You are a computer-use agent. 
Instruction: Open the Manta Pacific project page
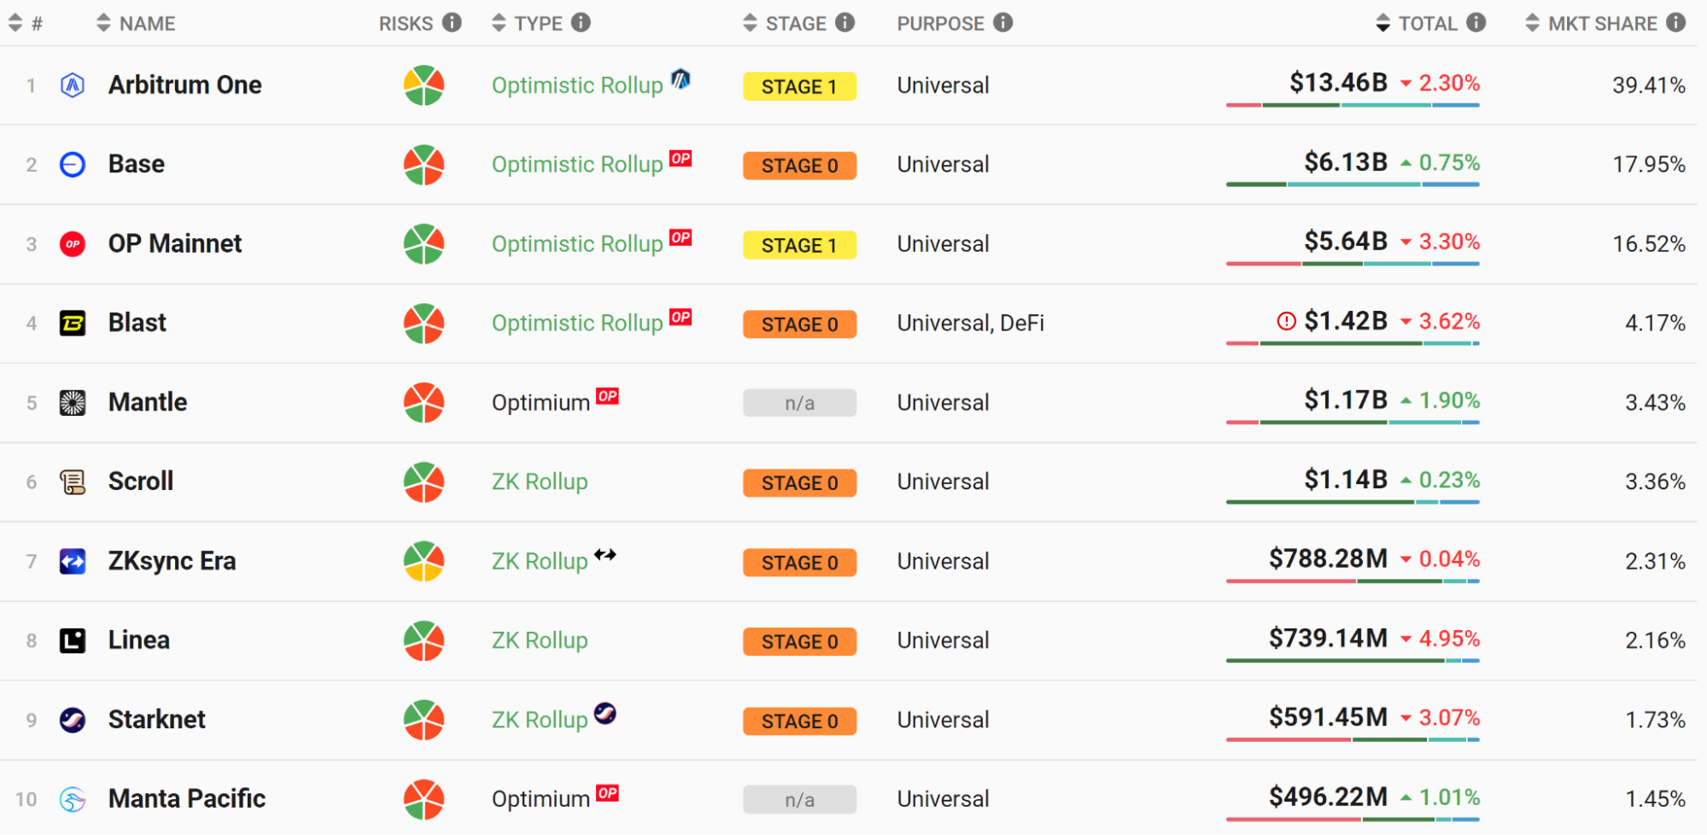click(x=186, y=799)
